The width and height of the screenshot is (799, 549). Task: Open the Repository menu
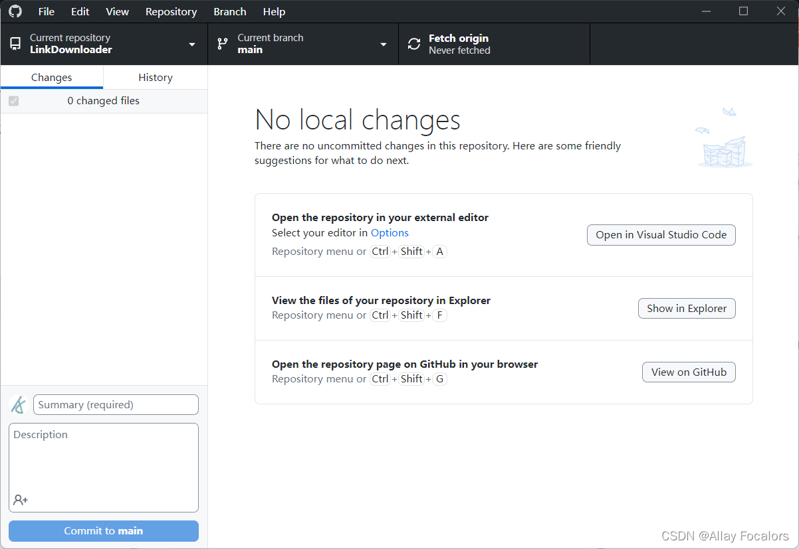tap(171, 11)
